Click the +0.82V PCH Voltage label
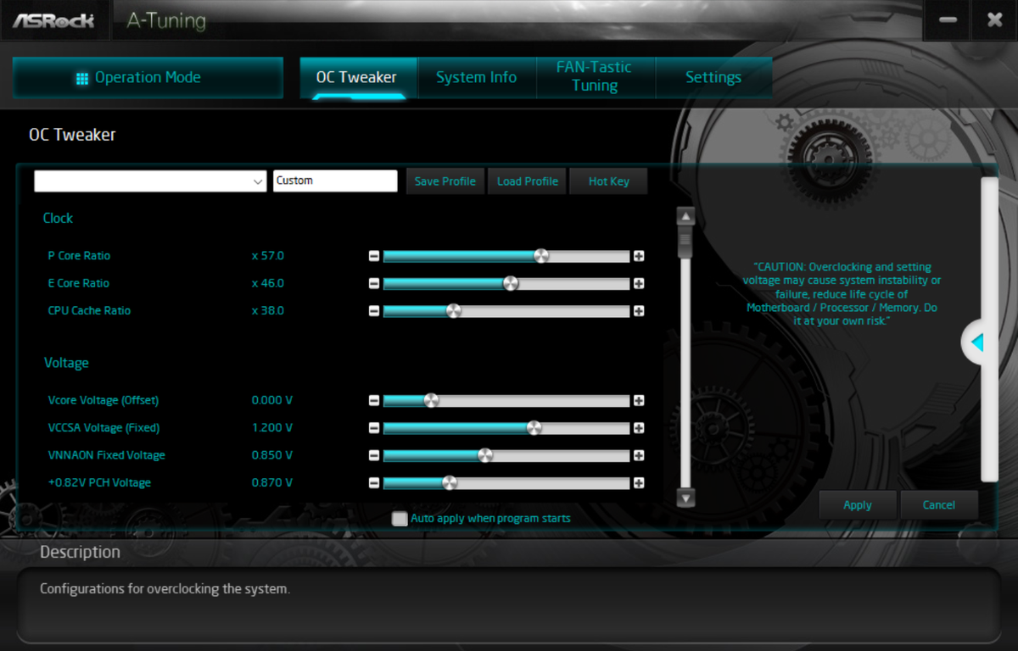This screenshot has width=1018, height=651. point(99,483)
